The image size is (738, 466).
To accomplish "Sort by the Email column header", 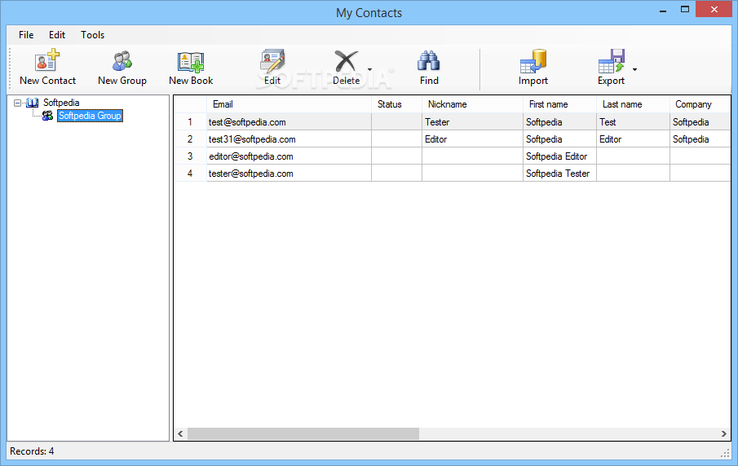I will click(x=289, y=104).
